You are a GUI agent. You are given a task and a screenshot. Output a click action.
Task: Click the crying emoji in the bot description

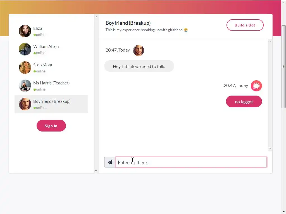pyautogui.click(x=186, y=30)
